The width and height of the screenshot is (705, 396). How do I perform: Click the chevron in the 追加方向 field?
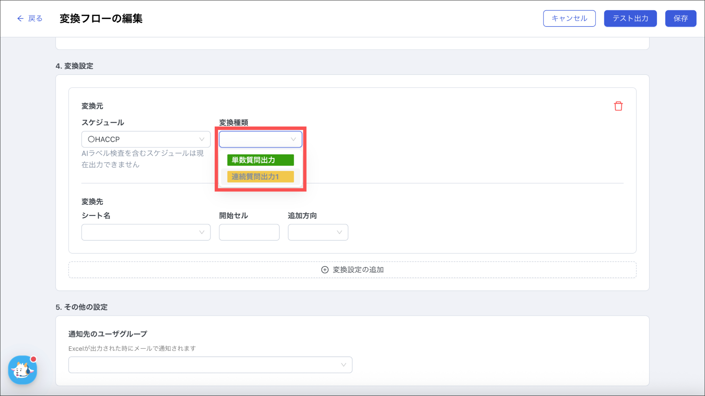[339, 232]
